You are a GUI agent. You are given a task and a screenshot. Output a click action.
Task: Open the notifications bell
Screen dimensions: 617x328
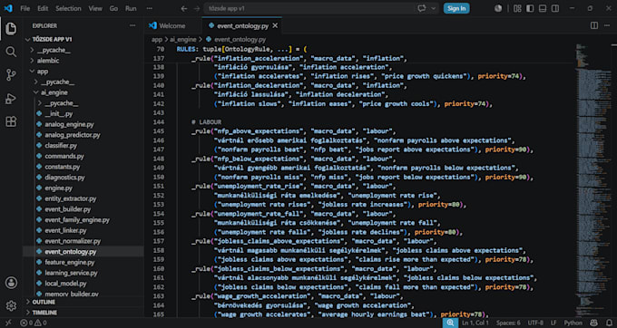click(609, 323)
